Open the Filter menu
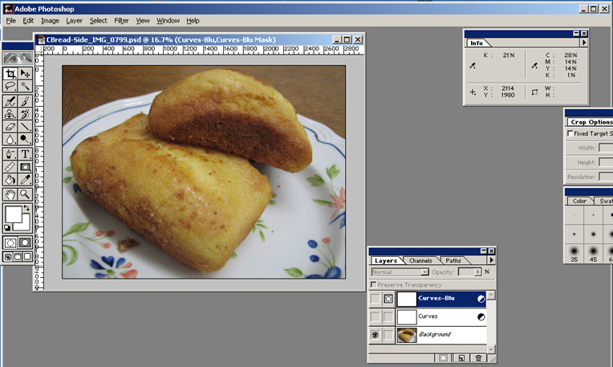The height and width of the screenshot is (367, 613). (121, 21)
